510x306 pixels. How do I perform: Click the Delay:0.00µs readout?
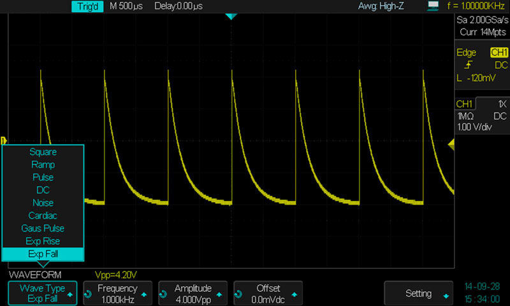tap(178, 6)
